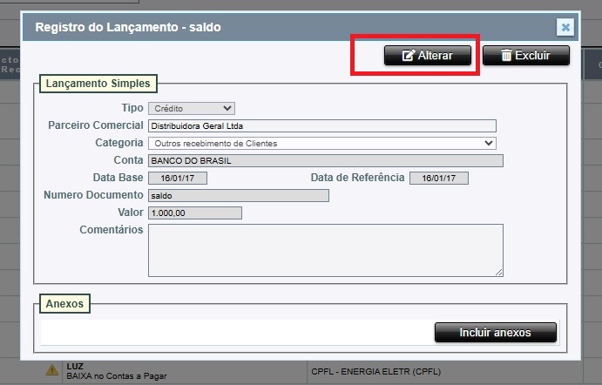This screenshot has width=602, height=385.
Task: Click inside the Comentários text area
Action: pyautogui.click(x=325, y=249)
